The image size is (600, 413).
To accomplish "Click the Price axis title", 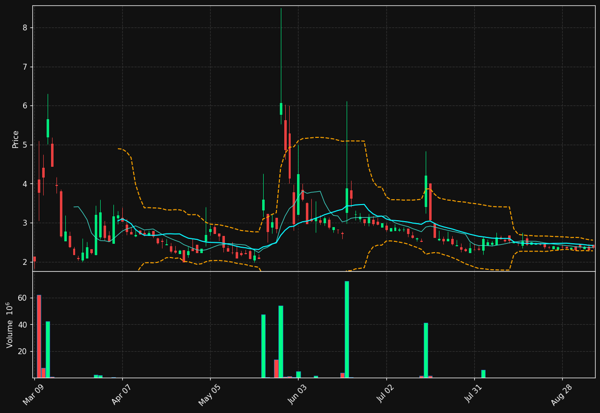I will point(16,139).
